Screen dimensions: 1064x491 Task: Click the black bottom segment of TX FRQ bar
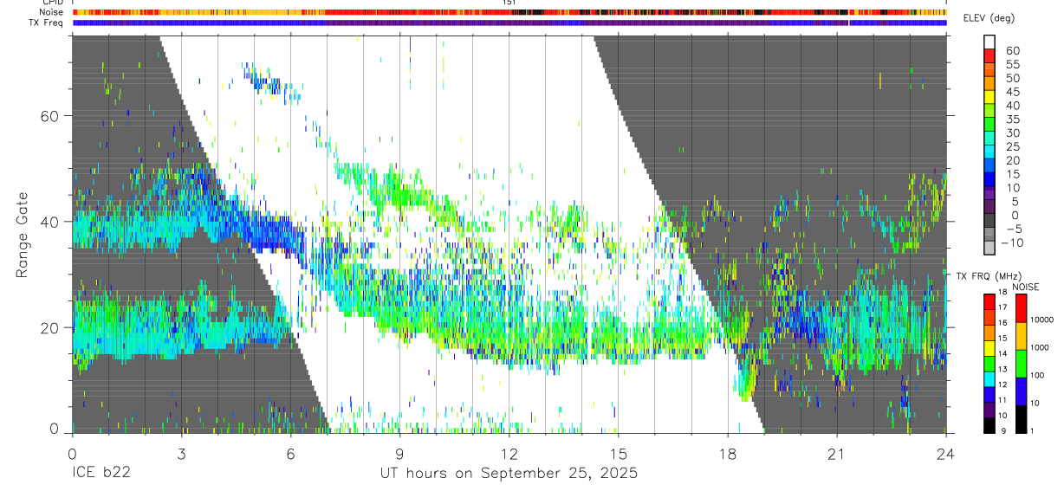click(x=989, y=426)
